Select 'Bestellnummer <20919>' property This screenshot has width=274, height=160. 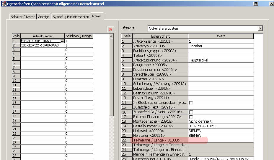[x=160, y=126]
